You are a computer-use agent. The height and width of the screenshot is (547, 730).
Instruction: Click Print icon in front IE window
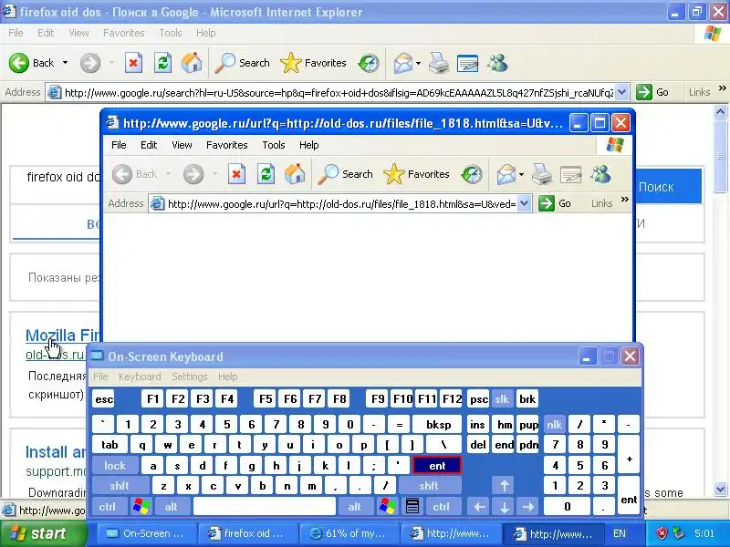tap(542, 174)
